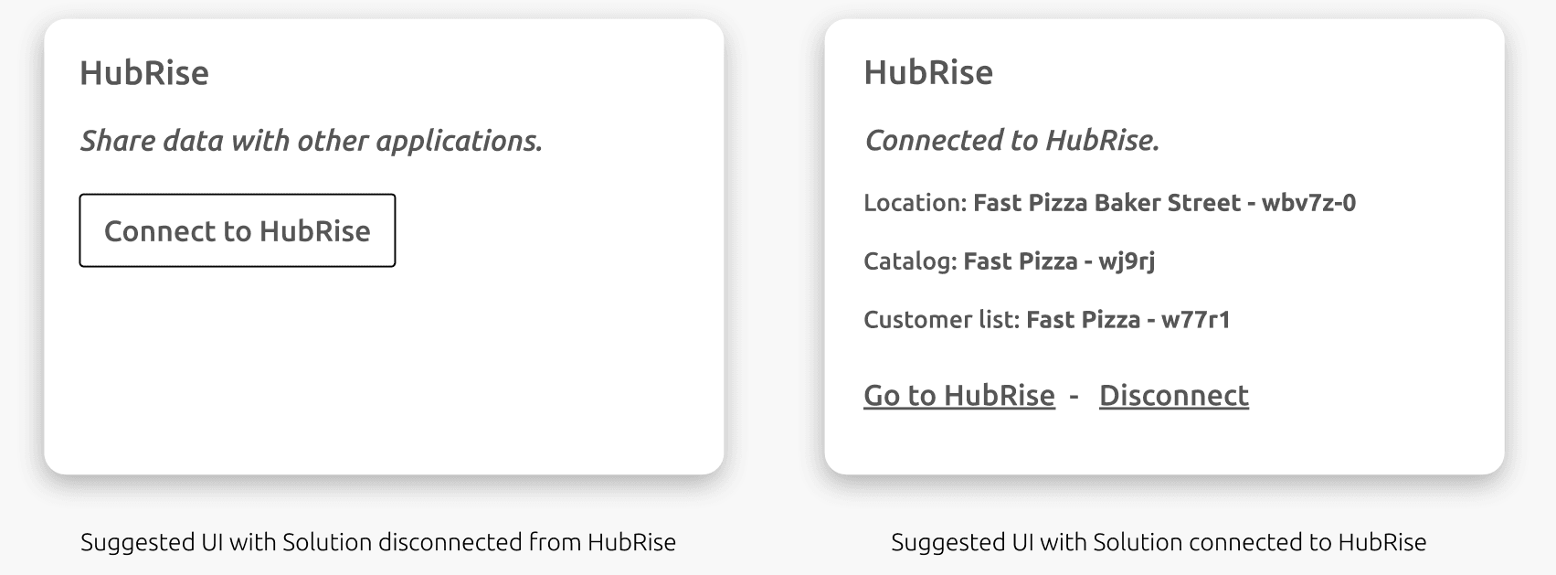Screen dimensions: 1556x575
Task: Click the Catalog label on the connected card
Action: pyautogui.click(x=910, y=261)
